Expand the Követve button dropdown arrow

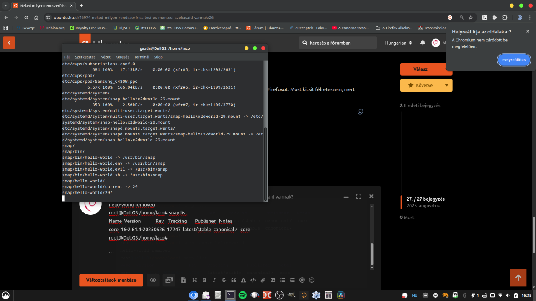tap(447, 85)
